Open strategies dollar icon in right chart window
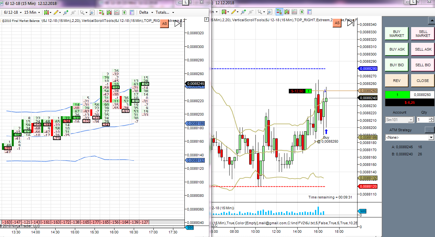Screen dimensions: 435x237 tap(302, 12)
